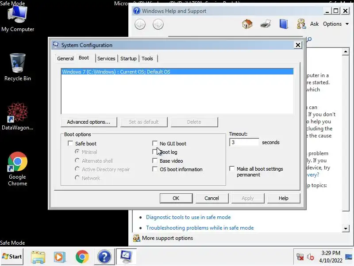
Task: Click the Apply button
Action: pyautogui.click(x=248, y=198)
